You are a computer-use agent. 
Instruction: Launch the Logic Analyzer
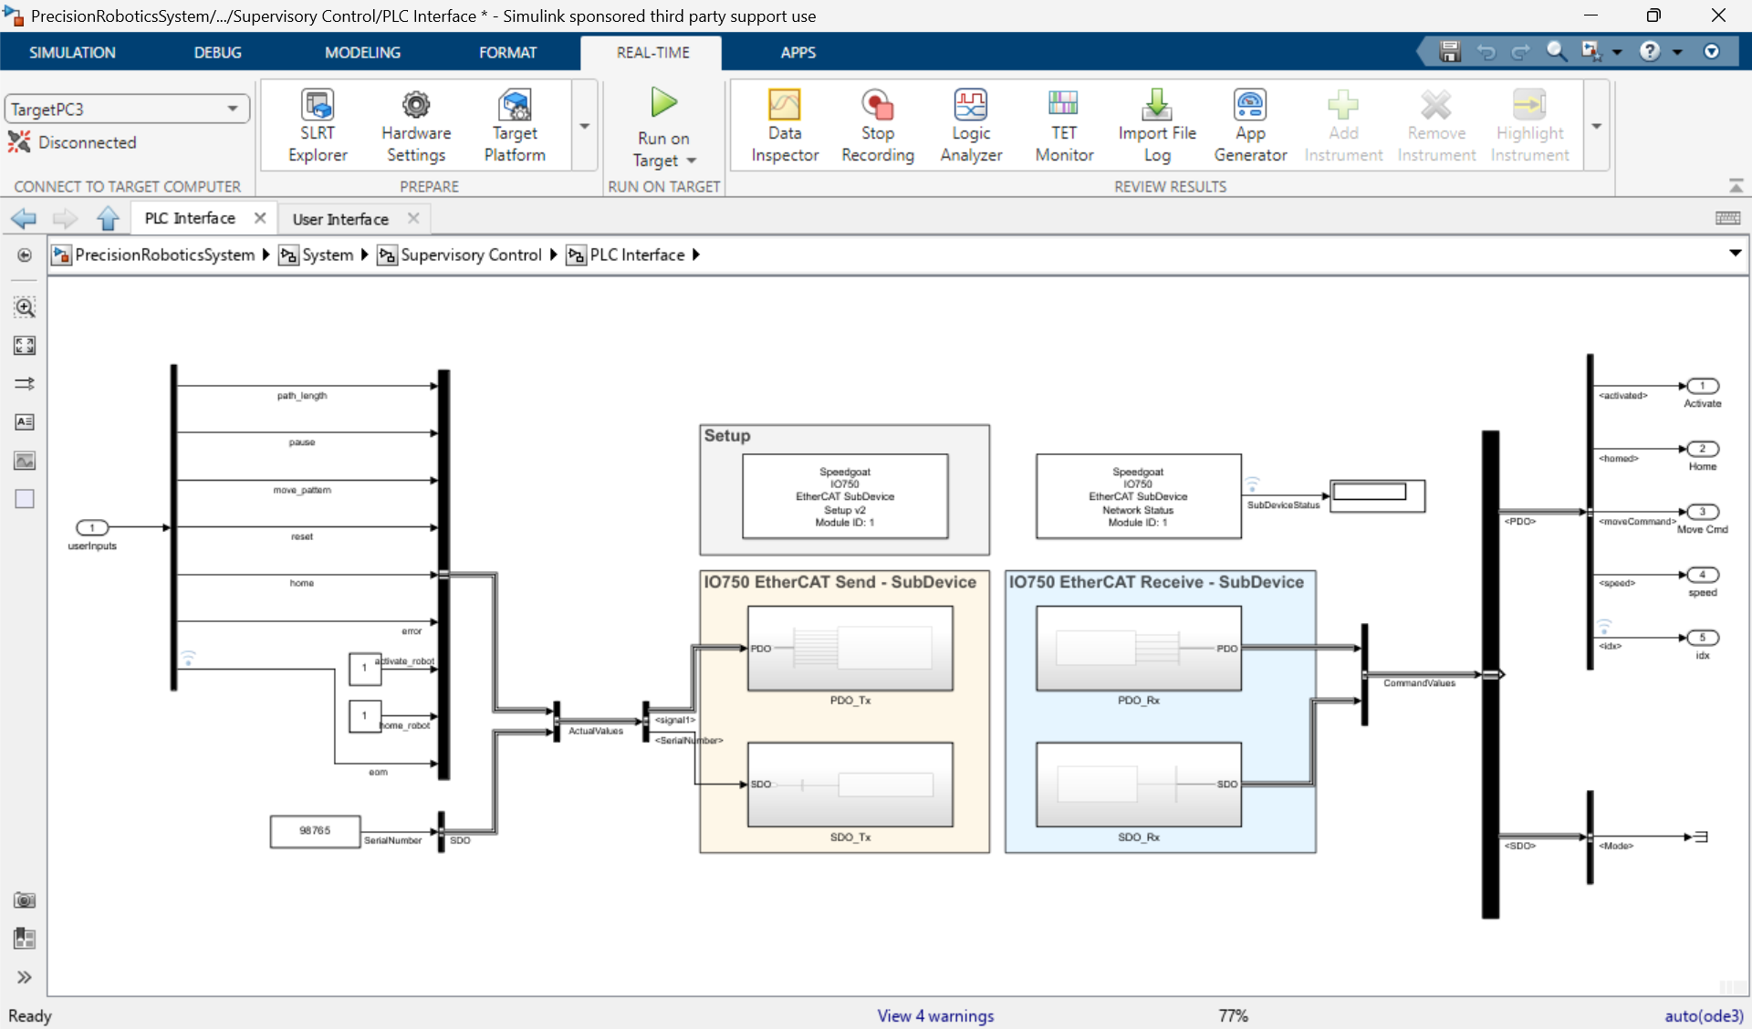click(971, 126)
